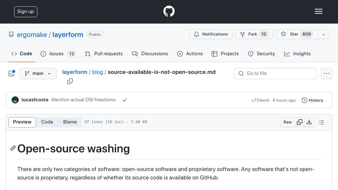The height and width of the screenshot is (190, 338).
Task: View file History
Action: (312, 100)
